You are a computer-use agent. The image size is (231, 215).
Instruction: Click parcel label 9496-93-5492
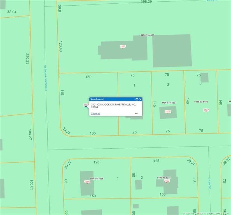pos(201,102)
